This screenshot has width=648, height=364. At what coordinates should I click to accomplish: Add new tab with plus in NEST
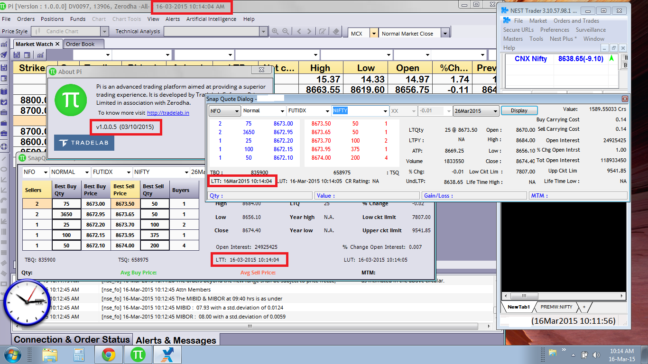pyautogui.click(x=584, y=307)
